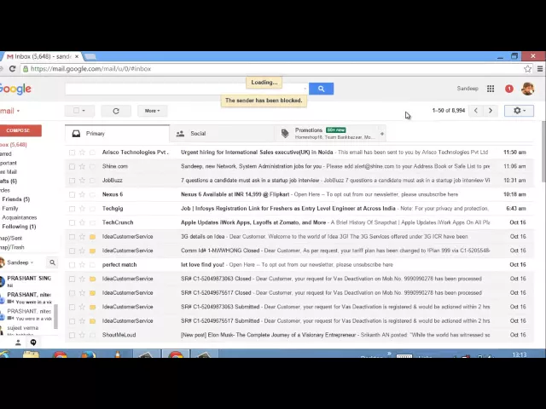Switch to the Primary tab
546x409 pixels.
pos(117,134)
